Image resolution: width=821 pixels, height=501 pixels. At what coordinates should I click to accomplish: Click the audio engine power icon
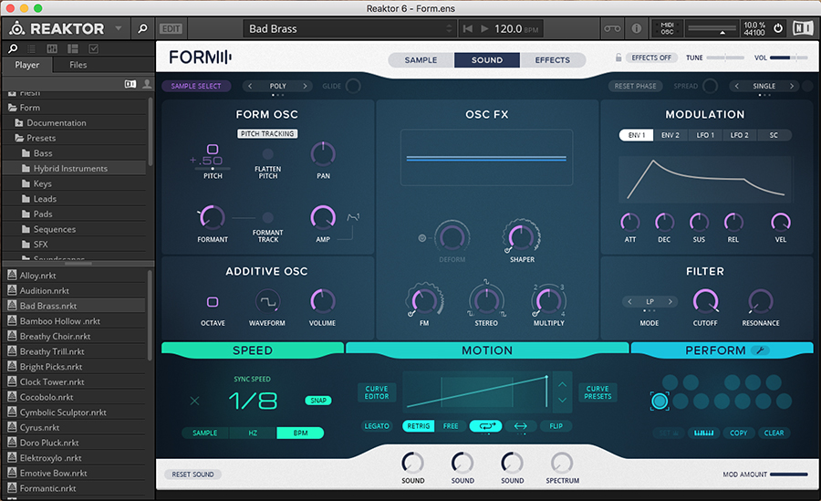(777, 28)
